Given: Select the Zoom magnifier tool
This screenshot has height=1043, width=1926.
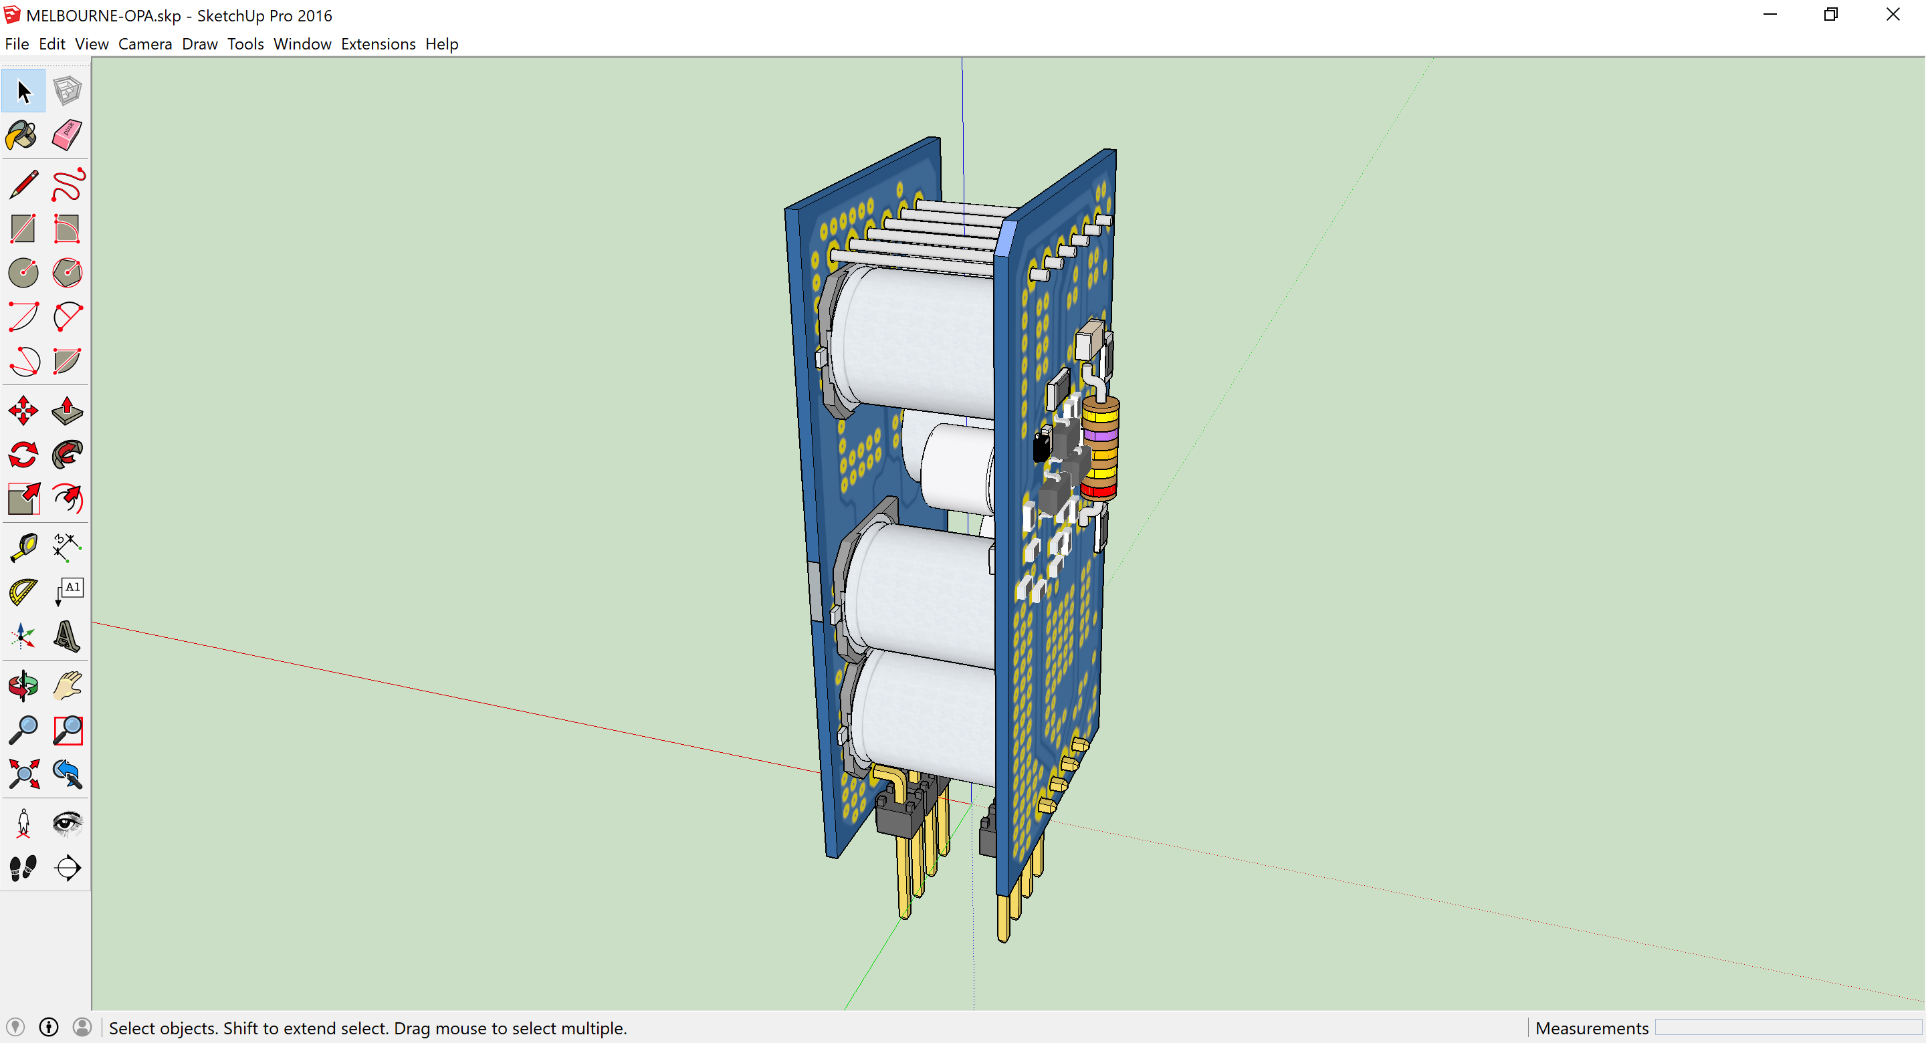Looking at the screenshot, I should (23, 729).
